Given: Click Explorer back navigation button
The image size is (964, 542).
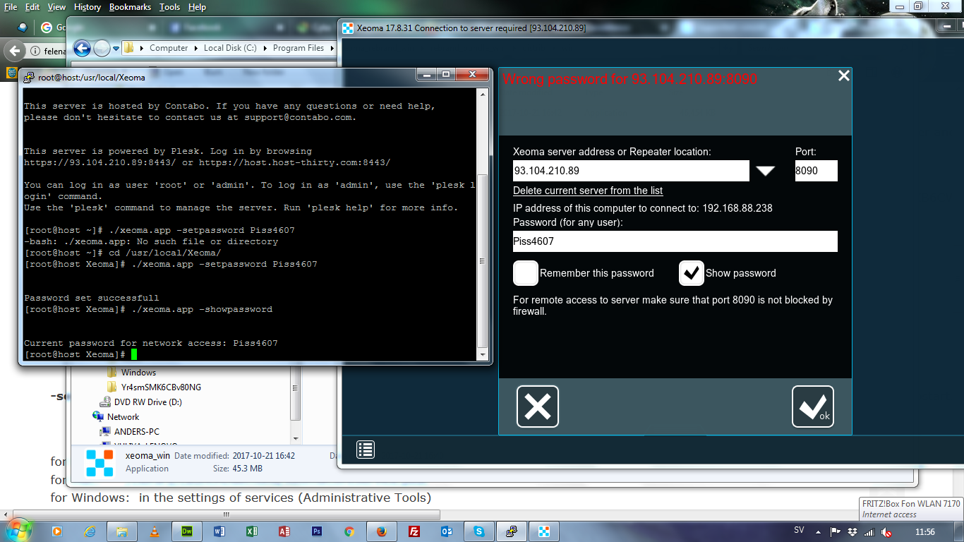Looking at the screenshot, I should click(x=83, y=48).
